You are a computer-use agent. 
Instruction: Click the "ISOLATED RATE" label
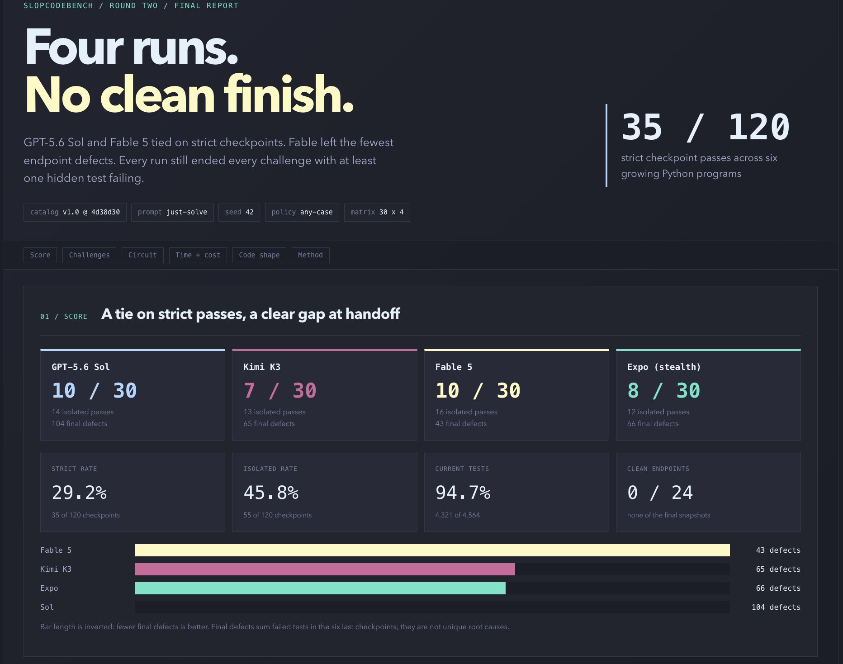270,469
